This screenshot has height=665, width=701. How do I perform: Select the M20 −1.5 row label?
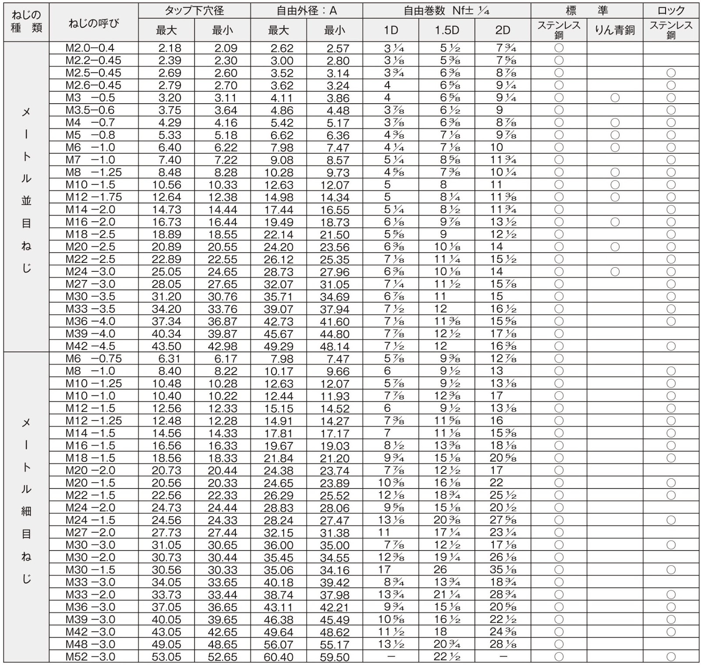(90, 483)
